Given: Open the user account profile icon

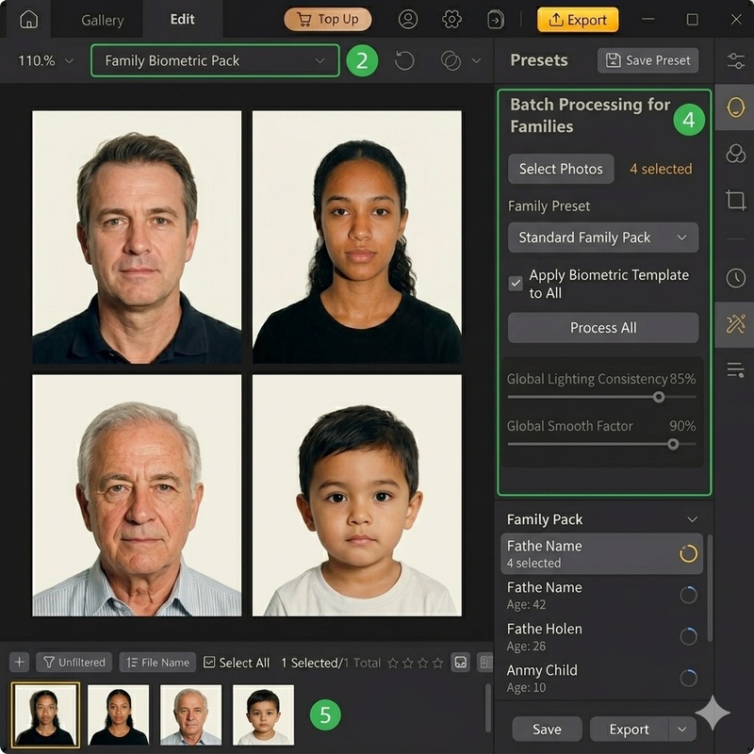Looking at the screenshot, I should point(408,19).
